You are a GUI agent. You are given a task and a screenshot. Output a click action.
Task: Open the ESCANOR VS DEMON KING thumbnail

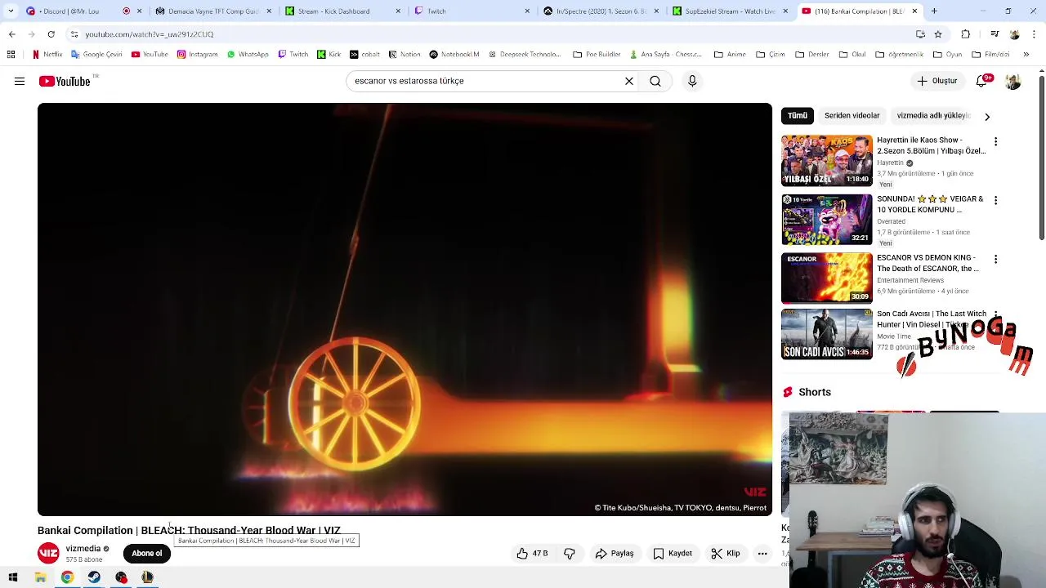coord(827,278)
